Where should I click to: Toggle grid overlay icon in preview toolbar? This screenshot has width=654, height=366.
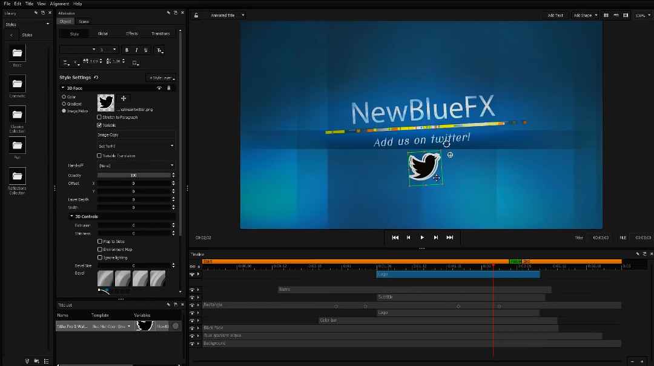(606, 15)
